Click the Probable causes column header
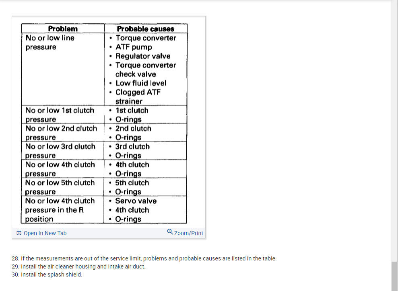This screenshot has height=291, width=398. [145, 29]
